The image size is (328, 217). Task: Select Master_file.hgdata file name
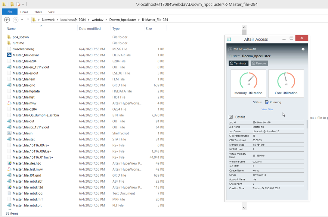pyautogui.click(x=26, y=91)
